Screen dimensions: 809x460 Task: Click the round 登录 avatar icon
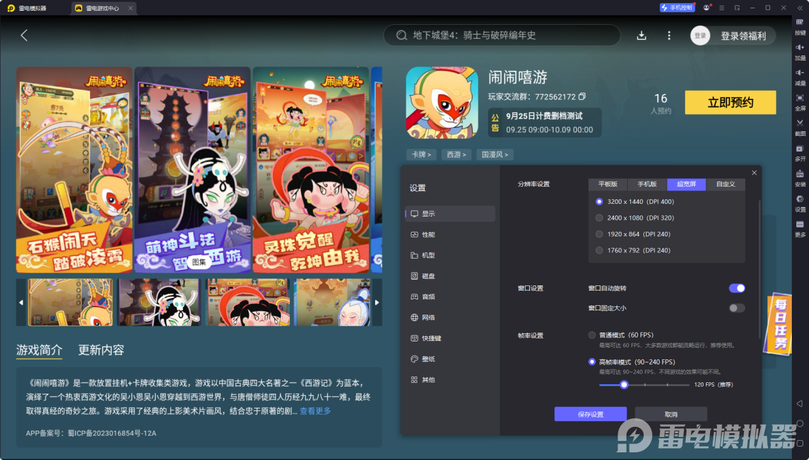[x=701, y=36]
